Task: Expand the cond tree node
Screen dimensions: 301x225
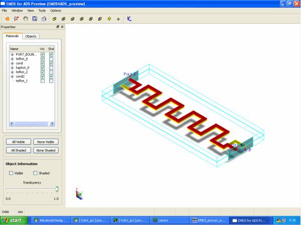Action: (x=12, y=63)
